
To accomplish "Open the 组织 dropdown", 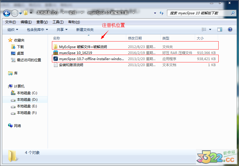I will pos(13,30).
